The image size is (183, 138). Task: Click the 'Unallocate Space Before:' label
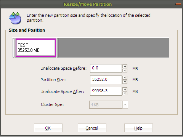click(x=63, y=68)
